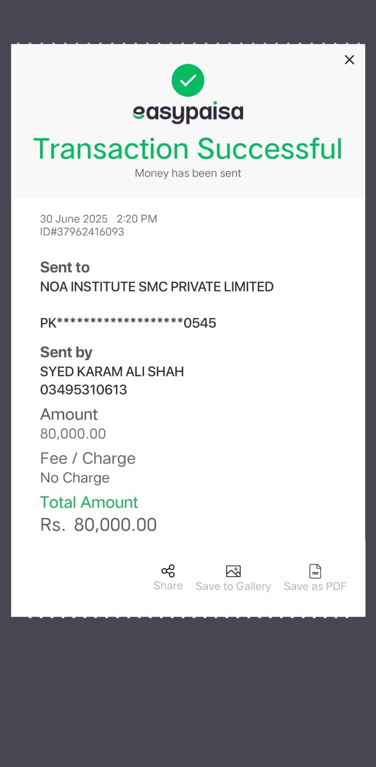This screenshot has width=376, height=767.
Task: Select the transaction ID#37962416093 text
Action: [x=82, y=232]
